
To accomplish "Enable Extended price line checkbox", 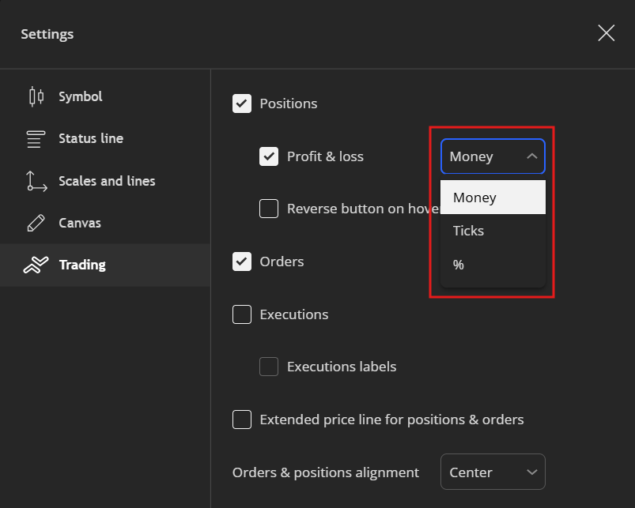I will pos(242,420).
